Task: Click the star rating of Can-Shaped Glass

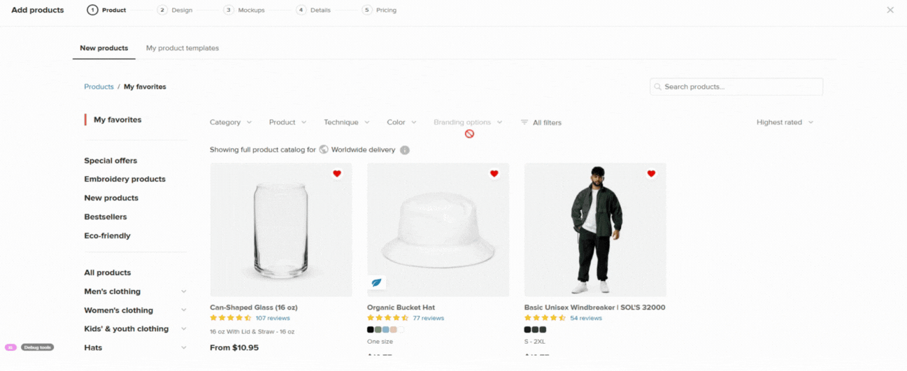Action: tap(231, 318)
